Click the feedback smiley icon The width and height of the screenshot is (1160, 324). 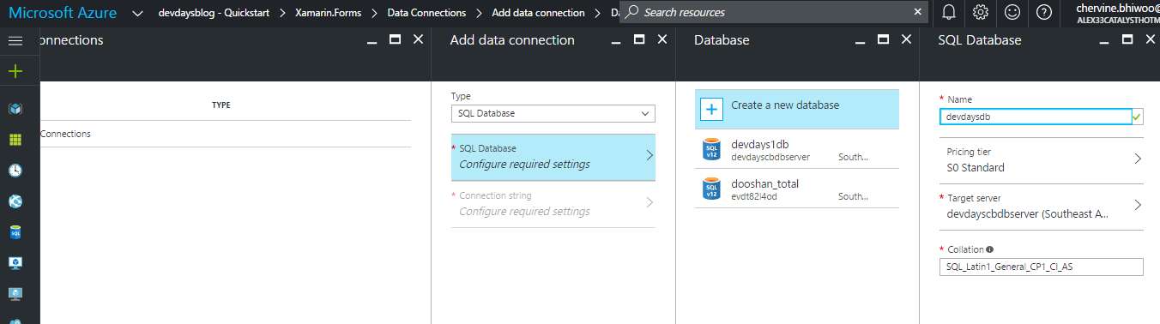[x=1012, y=12]
